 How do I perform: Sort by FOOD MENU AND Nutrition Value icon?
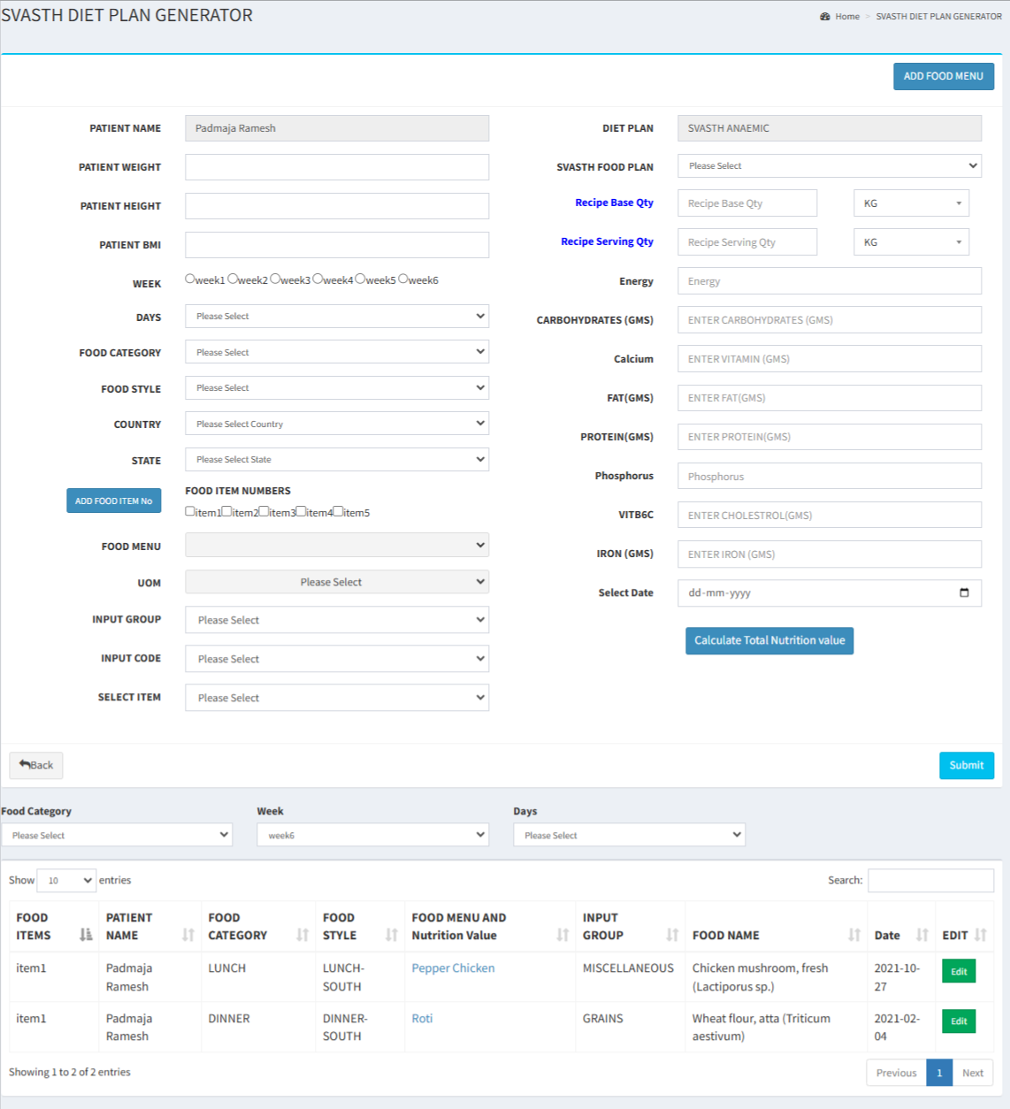click(x=562, y=935)
